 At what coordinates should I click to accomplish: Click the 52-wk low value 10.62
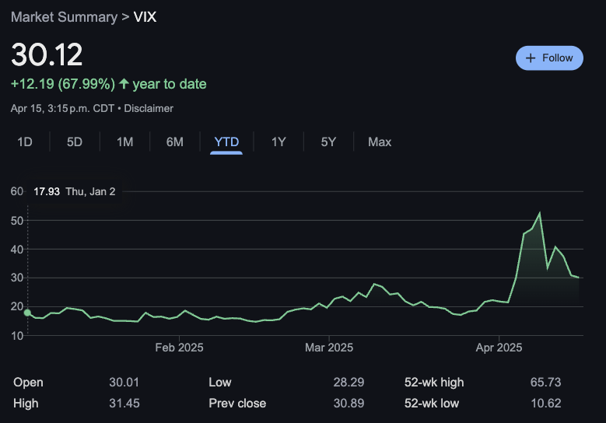point(545,404)
